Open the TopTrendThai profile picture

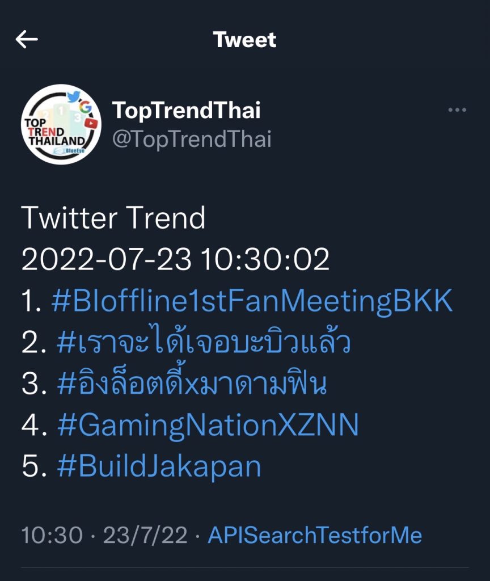(61, 124)
